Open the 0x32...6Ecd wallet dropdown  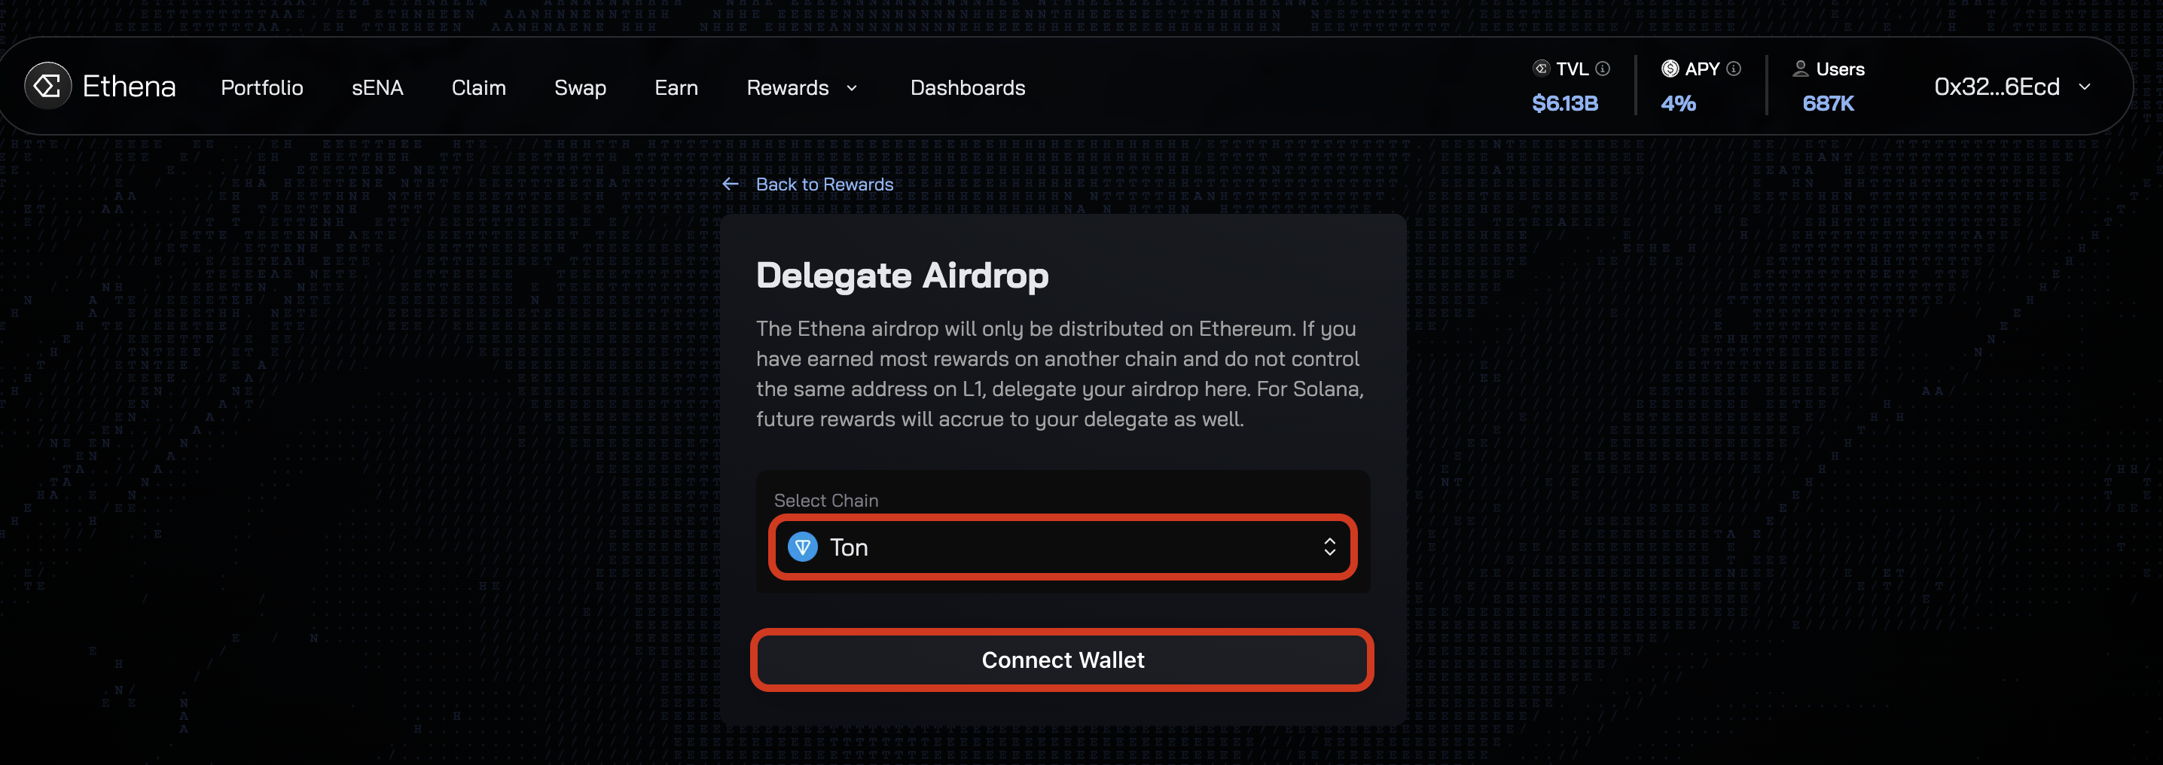point(2084,87)
